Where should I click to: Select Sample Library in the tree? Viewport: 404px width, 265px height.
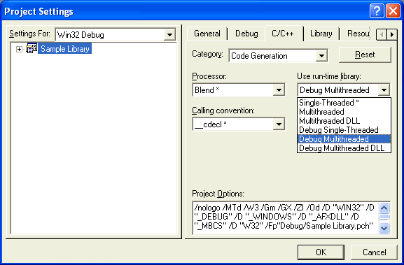64,49
